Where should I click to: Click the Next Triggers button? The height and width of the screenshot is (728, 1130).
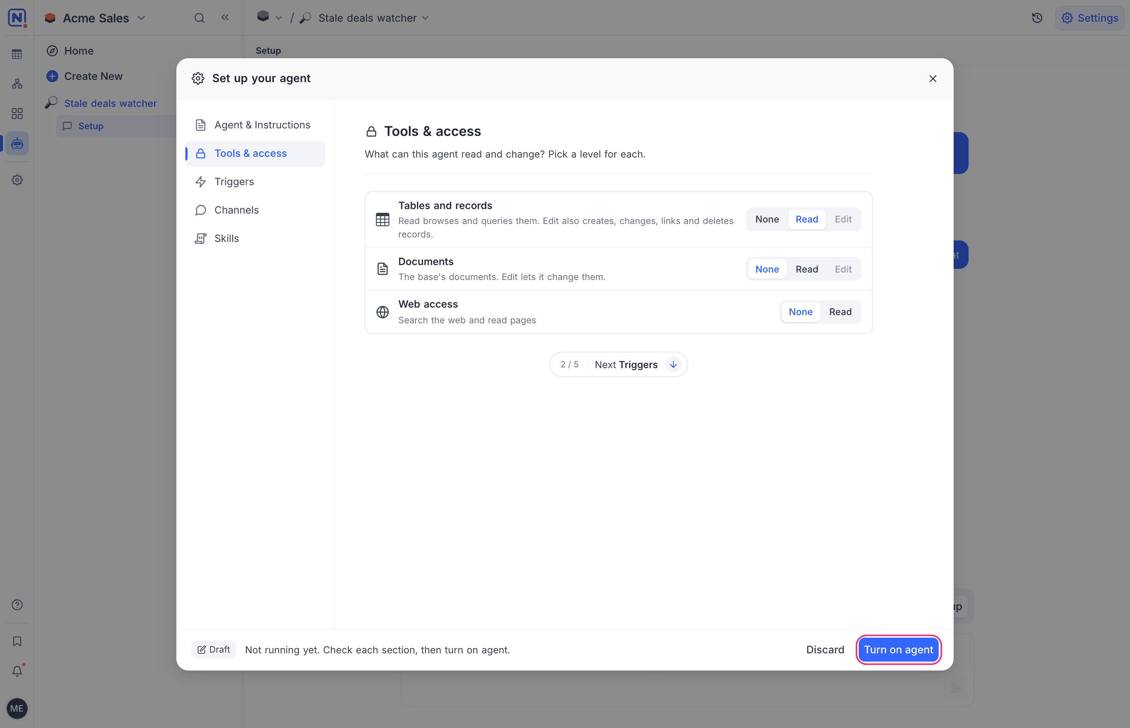coord(618,364)
